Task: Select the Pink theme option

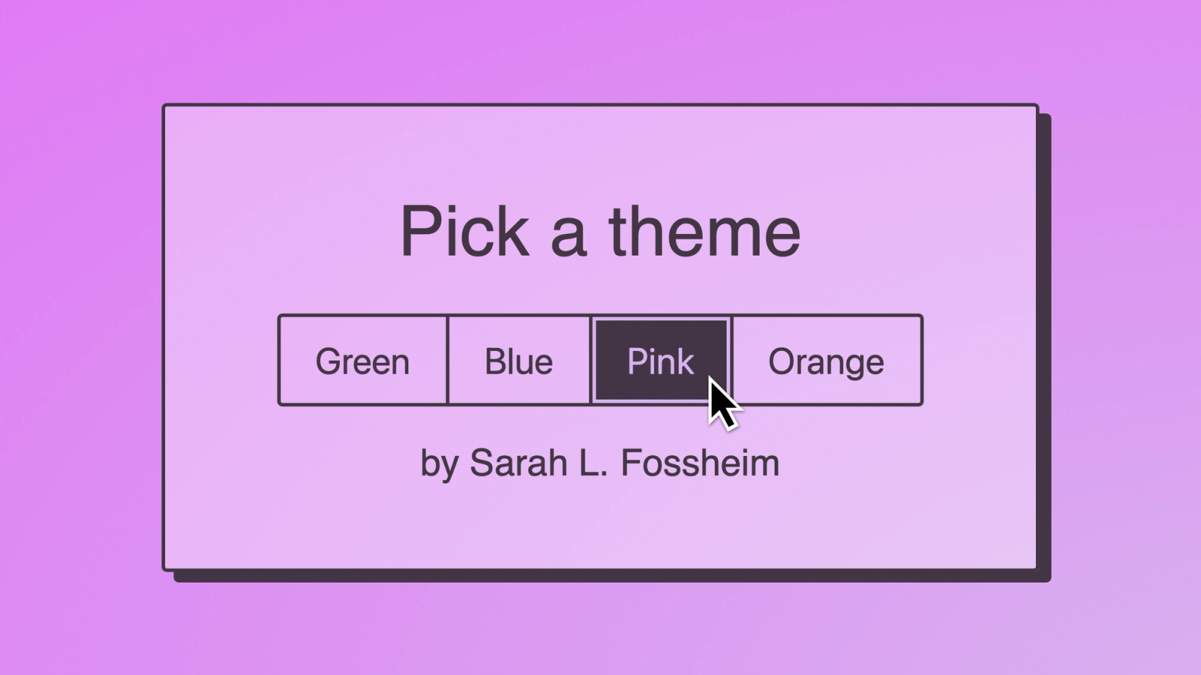Action: point(661,361)
